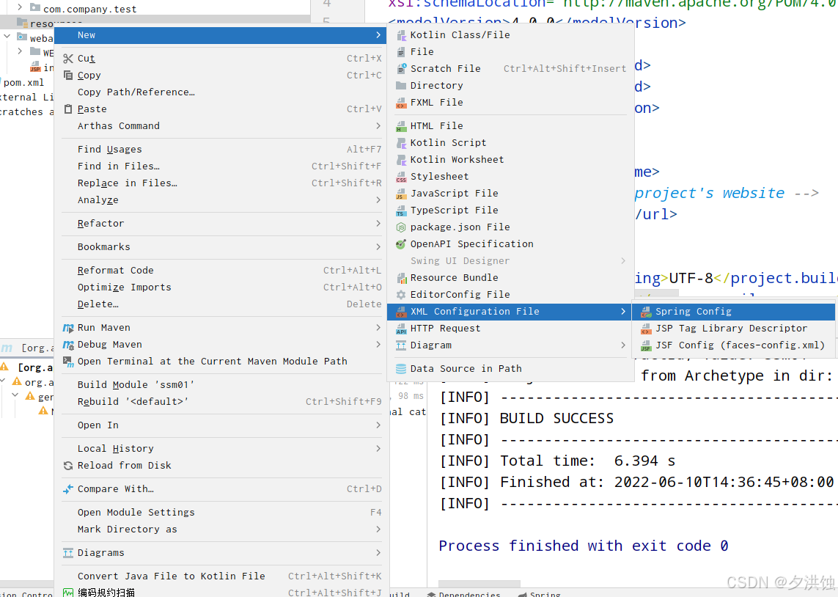Open the Dependencies tool window tab
The width and height of the screenshot is (838, 597).
tap(464, 593)
